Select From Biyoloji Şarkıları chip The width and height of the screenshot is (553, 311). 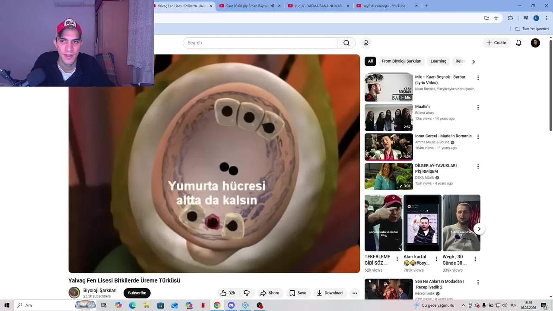401,61
